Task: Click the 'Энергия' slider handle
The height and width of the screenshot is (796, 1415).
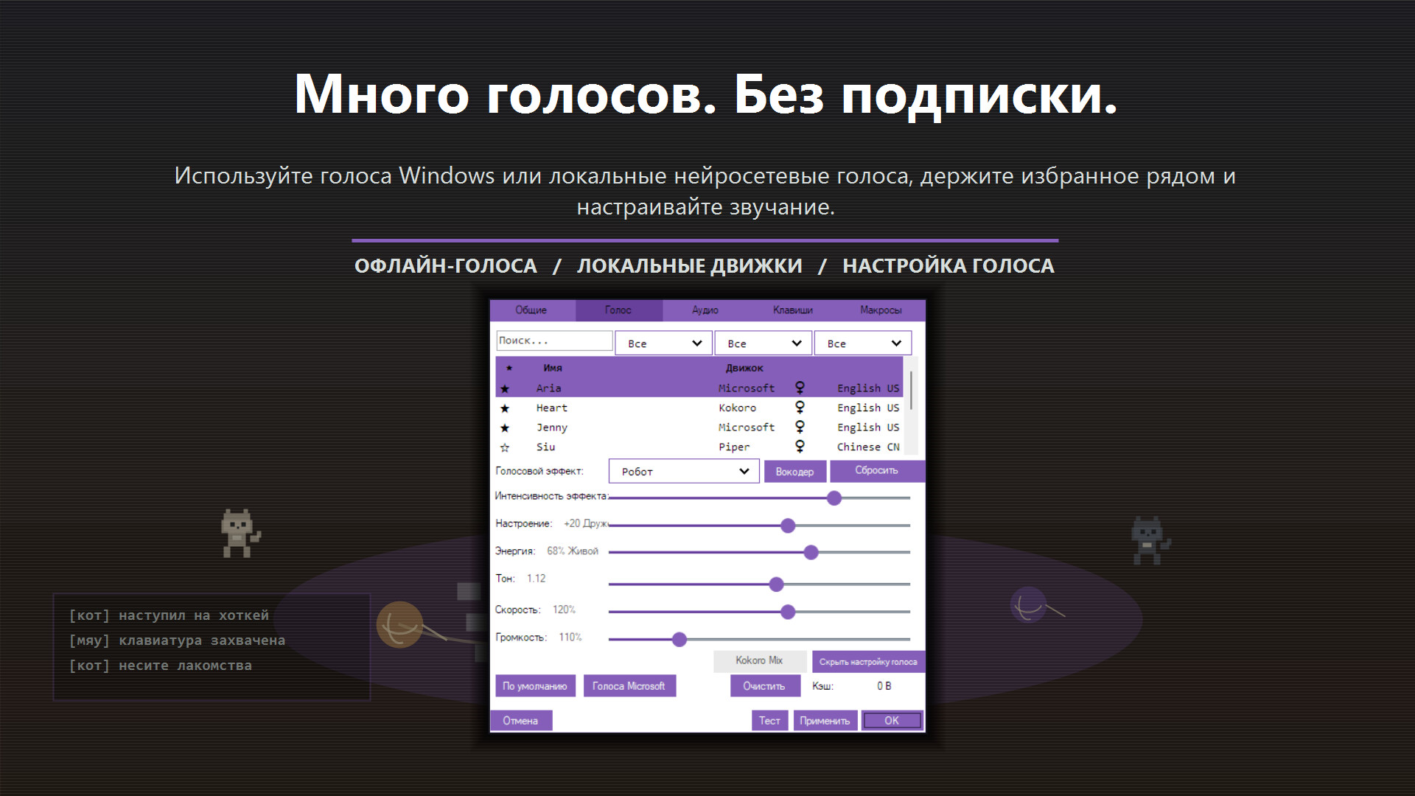Action: coord(811,552)
